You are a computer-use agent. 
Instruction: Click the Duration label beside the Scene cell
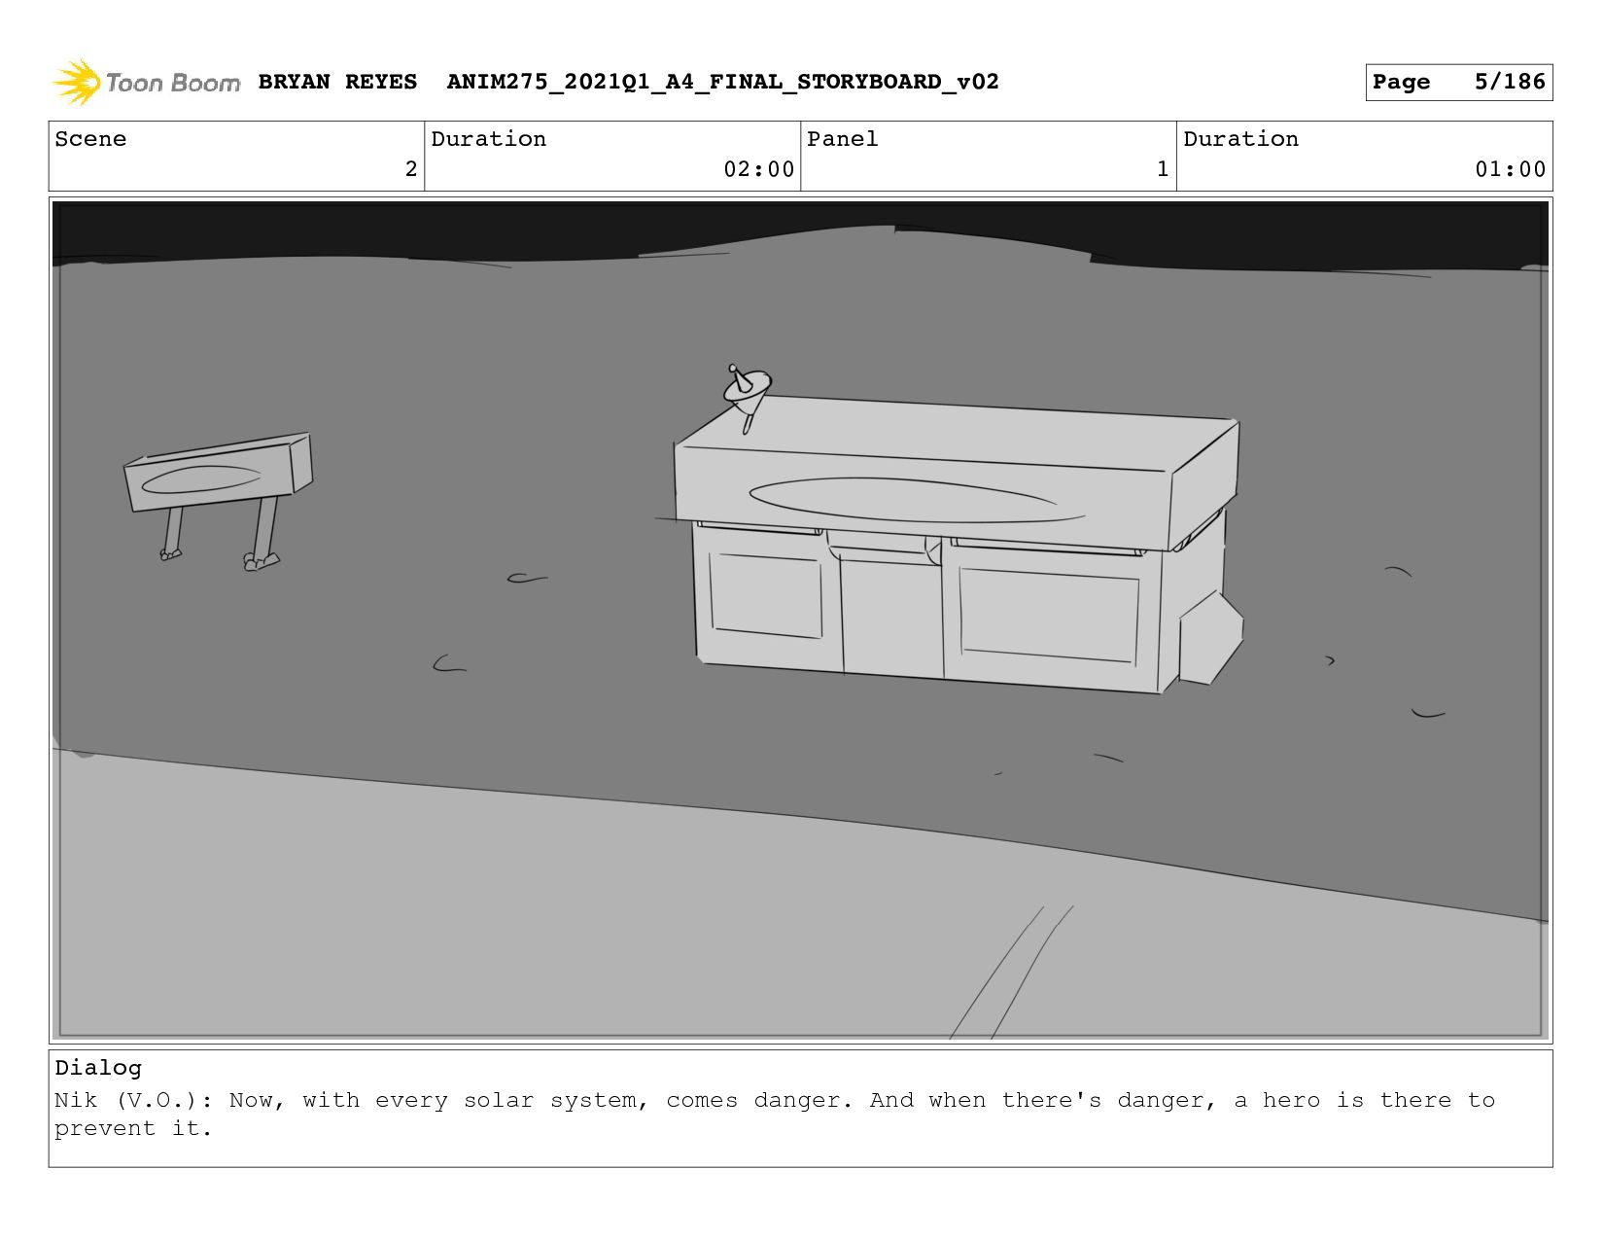tap(488, 139)
